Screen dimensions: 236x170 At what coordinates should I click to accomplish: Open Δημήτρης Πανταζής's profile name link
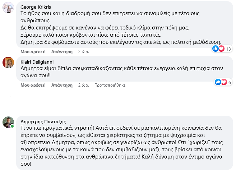pos(40,121)
